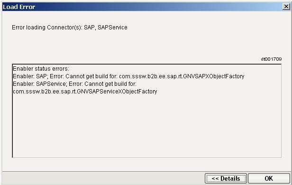Viewport: 292px width, 185px height.
Task: Click the 'Enabler status errors:' heading line
Action: point(41,69)
